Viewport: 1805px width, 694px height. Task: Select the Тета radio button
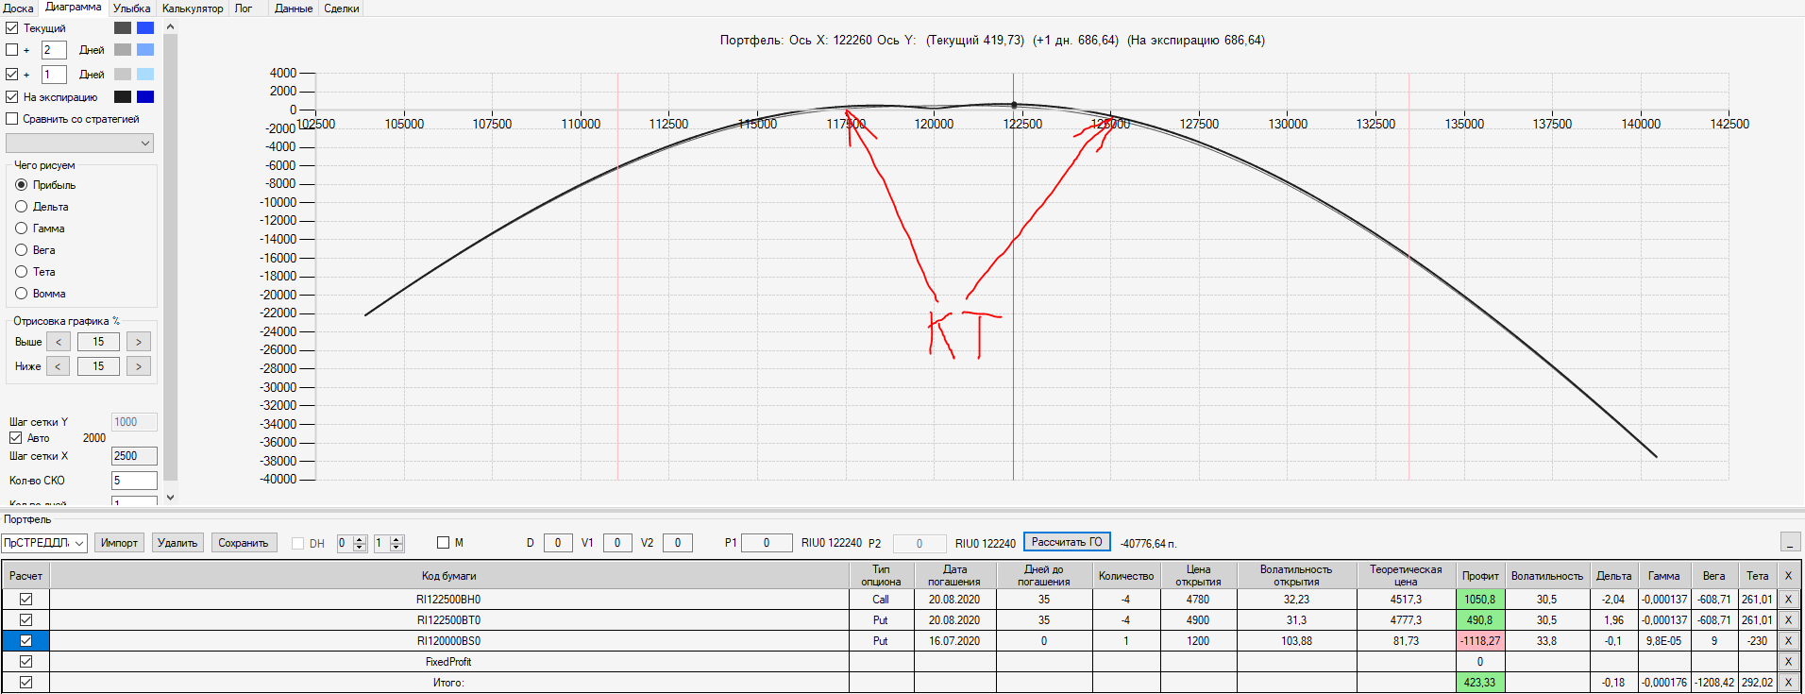21,272
